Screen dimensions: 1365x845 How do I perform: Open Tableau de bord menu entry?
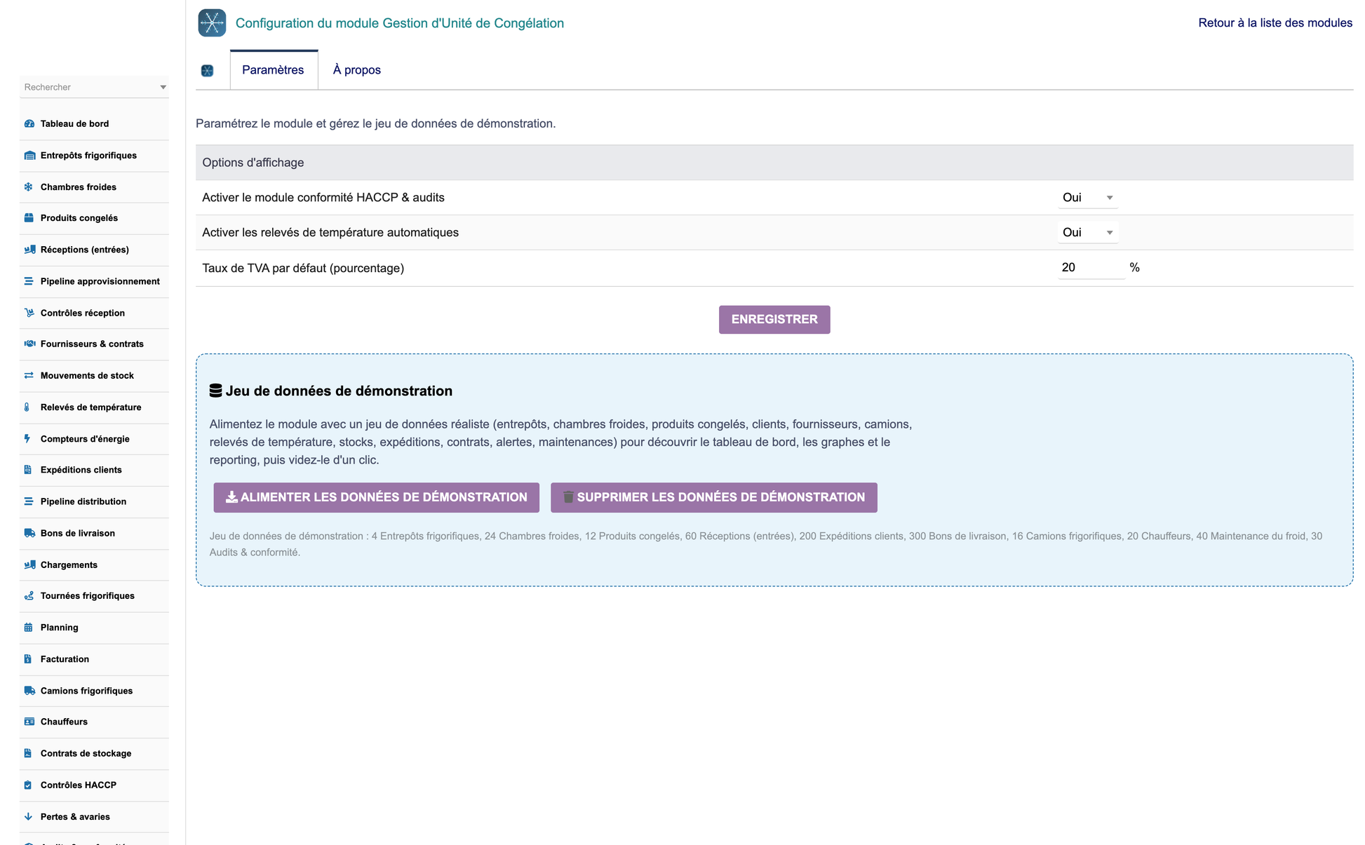pos(74,124)
